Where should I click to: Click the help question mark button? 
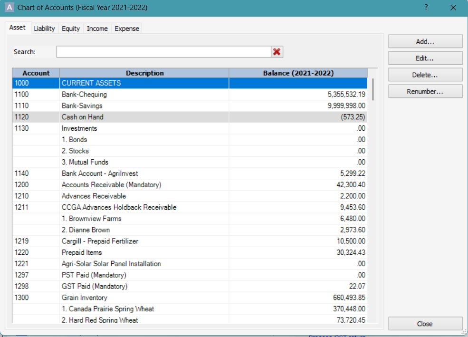pos(426,8)
